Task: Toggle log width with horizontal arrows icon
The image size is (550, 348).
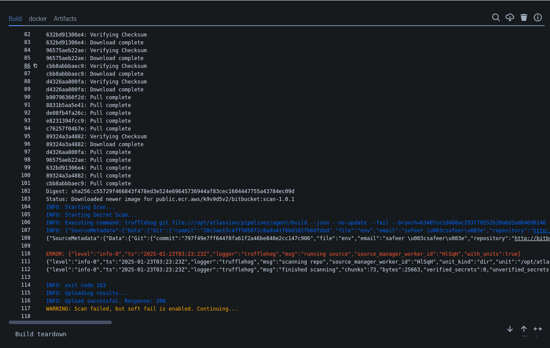Action: point(538,329)
